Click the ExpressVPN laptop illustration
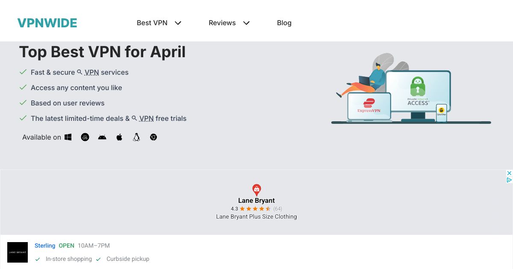Image resolution: width=513 pixels, height=269 pixels. coord(369,107)
